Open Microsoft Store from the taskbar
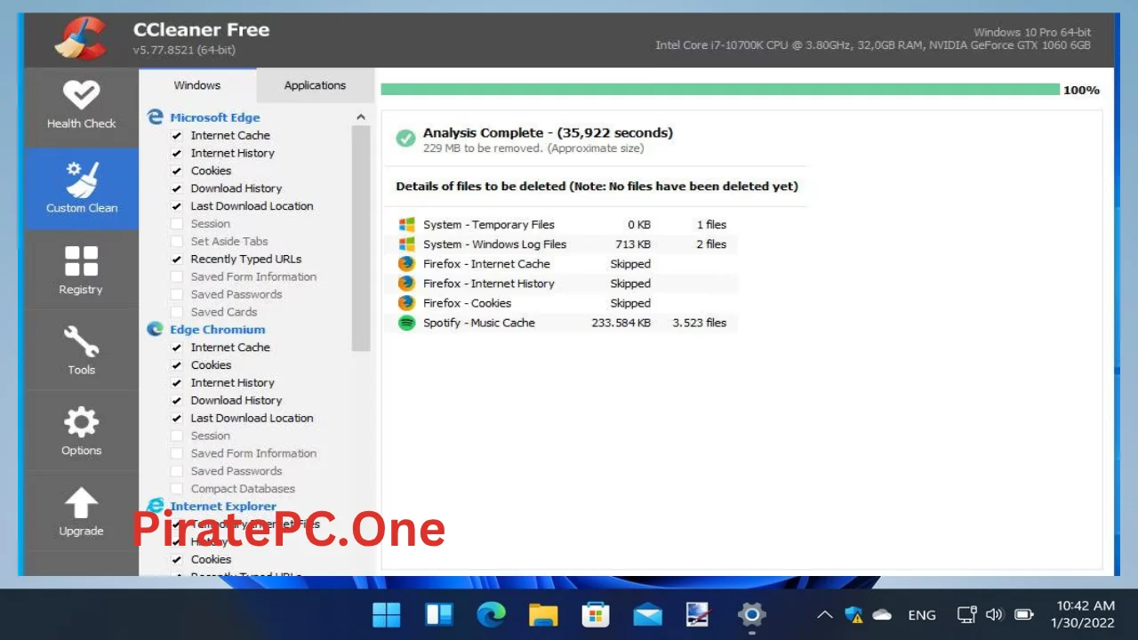Screen dimensions: 1138x640 click(596, 614)
